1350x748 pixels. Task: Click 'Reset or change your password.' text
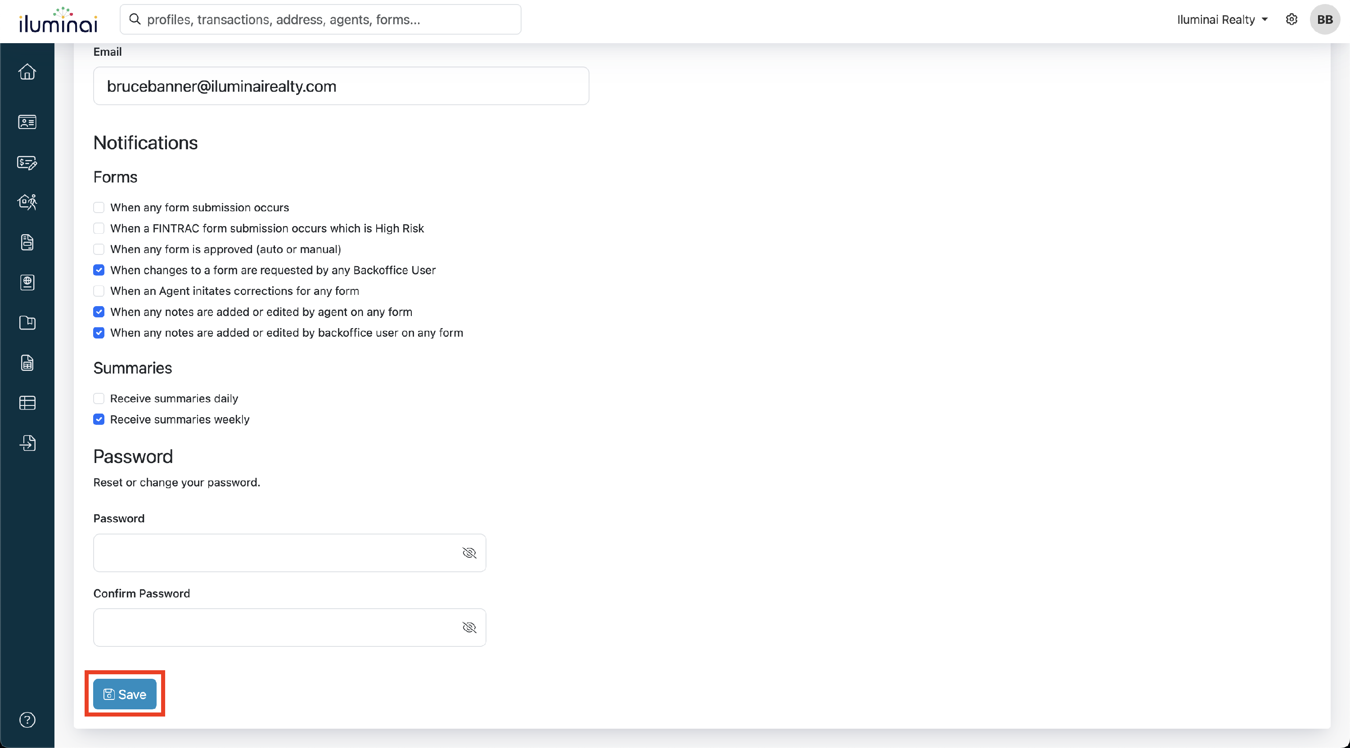(176, 483)
